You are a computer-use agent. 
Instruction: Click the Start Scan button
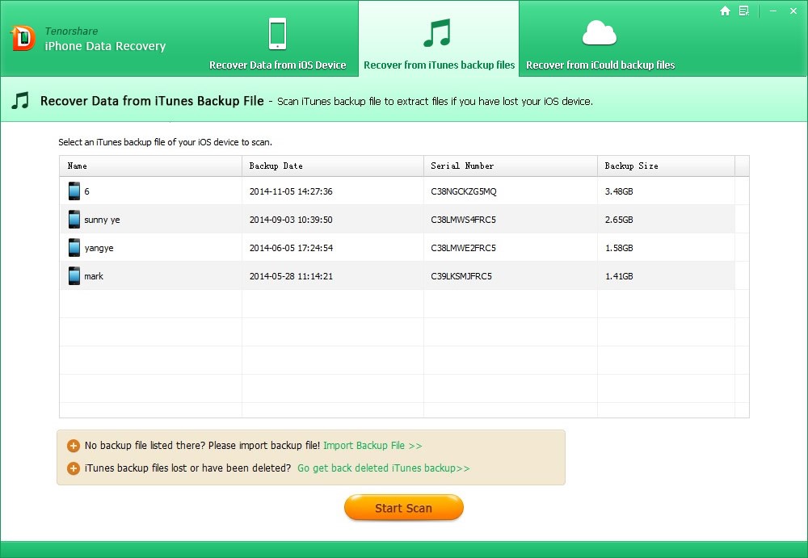pos(403,508)
